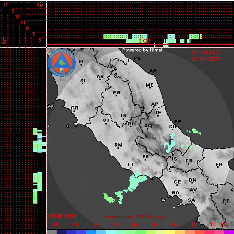Click the LT city label
This screenshot has height=234, width=234.
coord(131,165)
